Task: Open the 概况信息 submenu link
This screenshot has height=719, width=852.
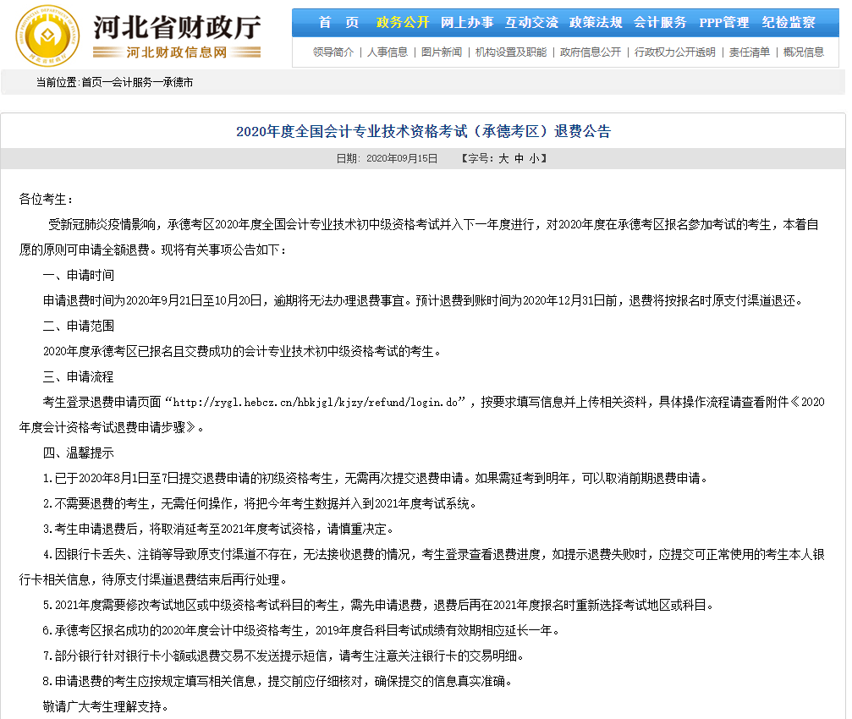Action: pyautogui.click(x=804, y=52)
